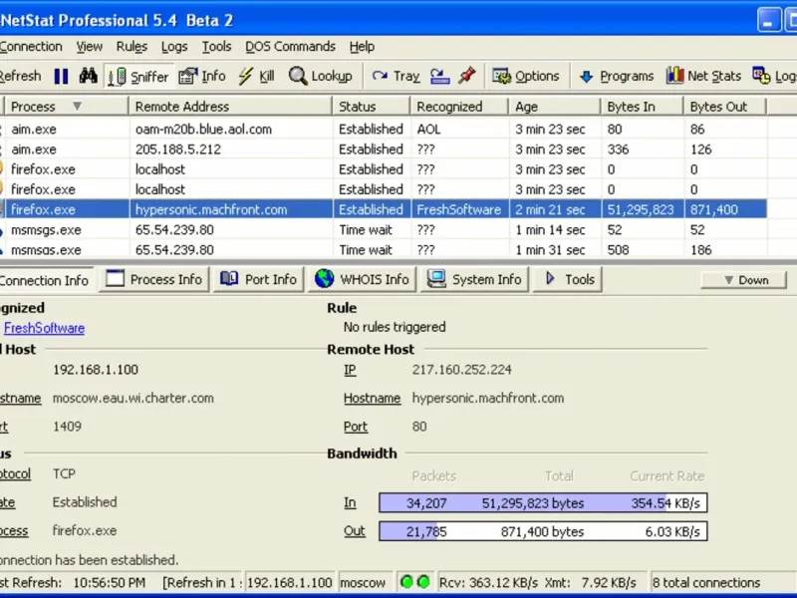Send the app to Tray

[396, 77]
